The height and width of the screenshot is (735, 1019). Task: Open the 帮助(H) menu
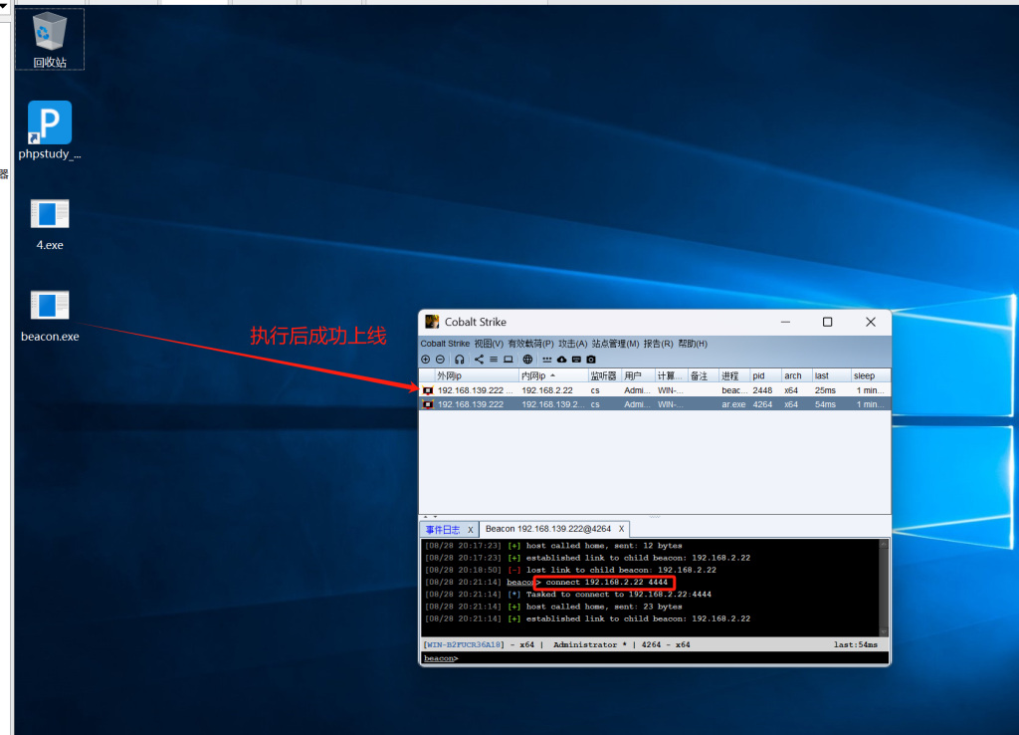coord(693,344)
